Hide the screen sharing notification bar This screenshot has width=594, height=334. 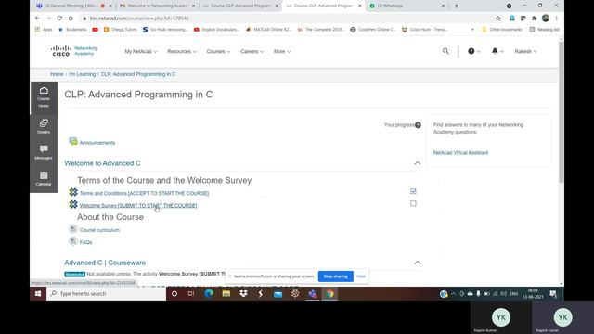361,276
